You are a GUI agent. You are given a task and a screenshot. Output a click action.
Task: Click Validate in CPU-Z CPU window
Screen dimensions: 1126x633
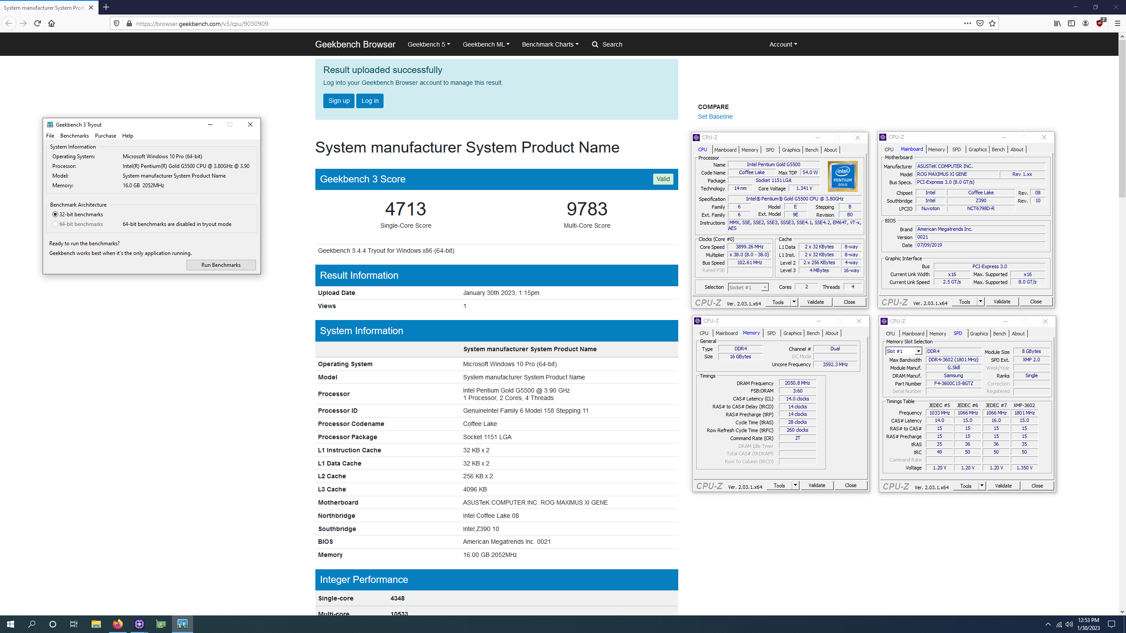click(815, 302)
